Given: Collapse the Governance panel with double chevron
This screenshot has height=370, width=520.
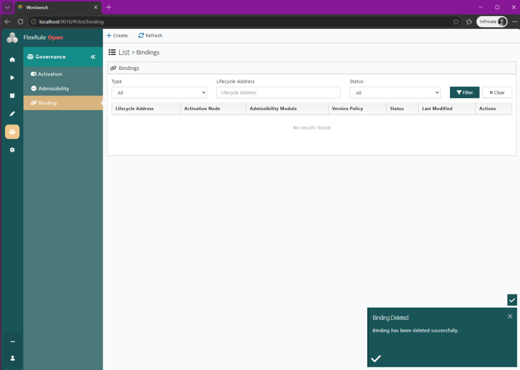Looking at the screenshot, I should click(x=93, y=57).
